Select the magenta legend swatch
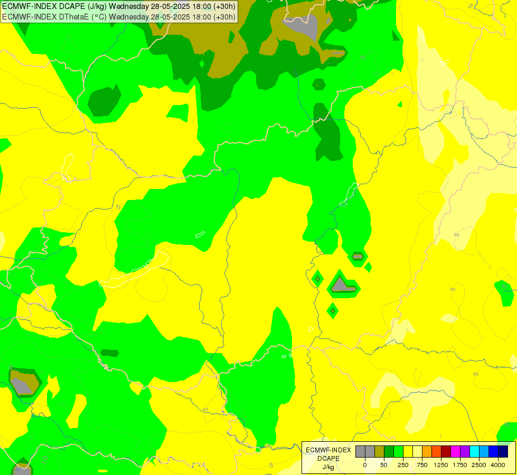The image size is (517, 475). (x=455, y=452)
